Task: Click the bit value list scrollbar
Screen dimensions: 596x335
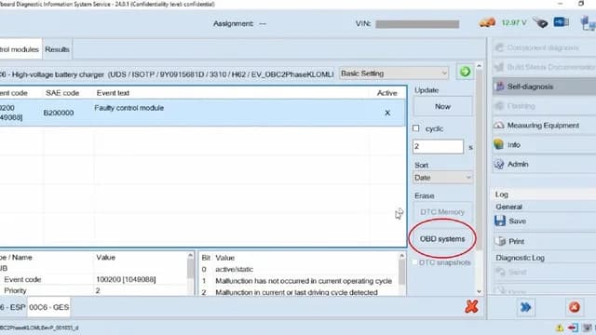Action: pyautogui.click(x=401, y=274)
